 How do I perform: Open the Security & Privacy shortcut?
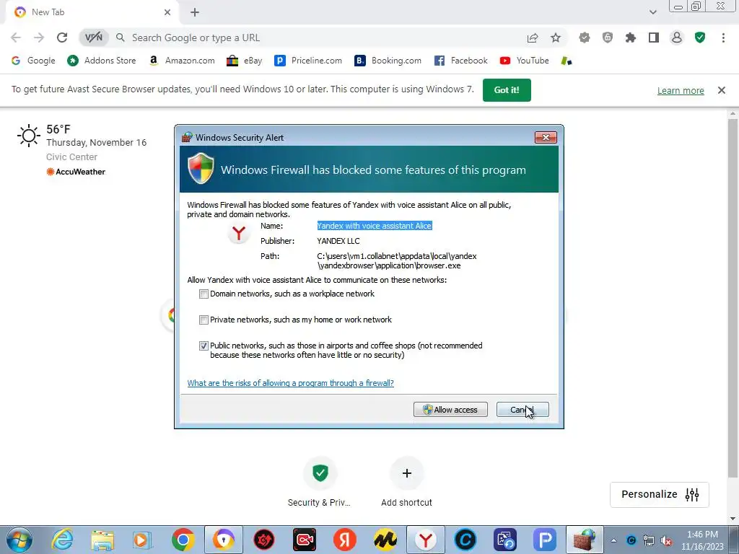tap(320, 482)
